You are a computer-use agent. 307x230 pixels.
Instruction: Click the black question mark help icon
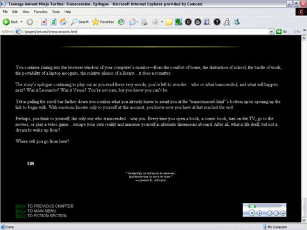tap(217, 22)
